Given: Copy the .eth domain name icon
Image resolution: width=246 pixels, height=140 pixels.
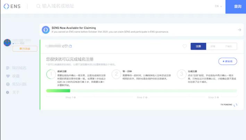Looking at the screenshot, I should click(70, 46).
